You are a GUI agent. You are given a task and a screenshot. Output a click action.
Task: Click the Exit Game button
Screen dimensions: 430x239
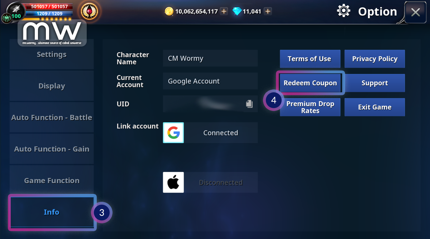375,107
